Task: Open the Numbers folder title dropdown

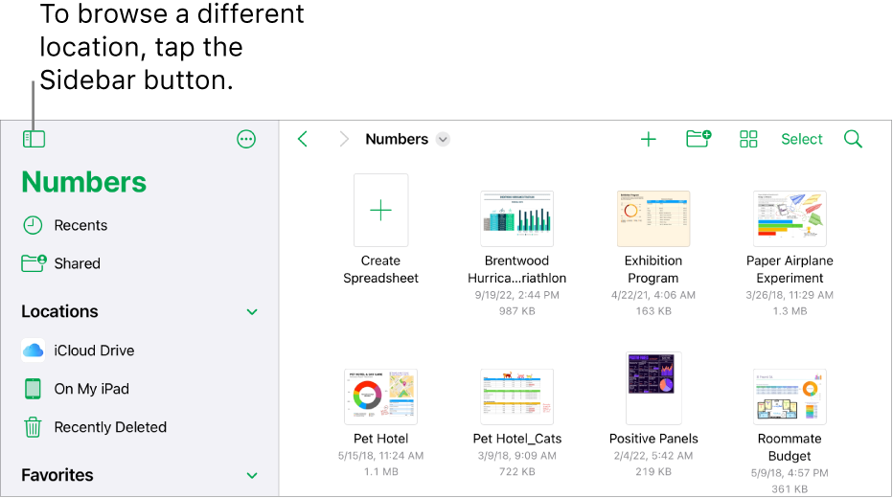Action: point(443,139)
